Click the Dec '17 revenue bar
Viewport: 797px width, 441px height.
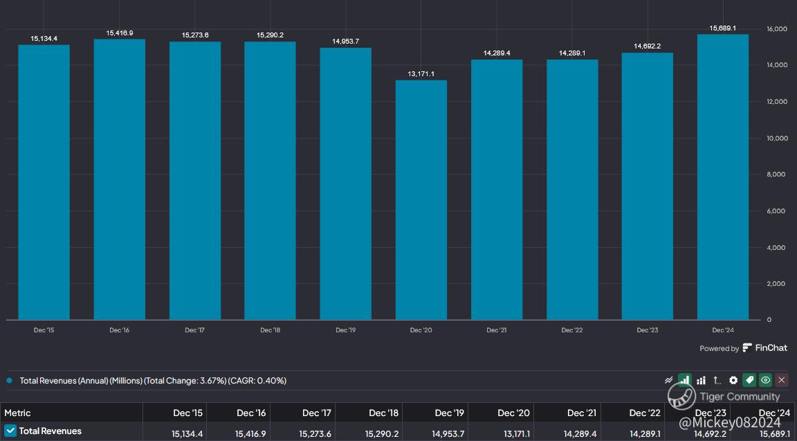195,181
